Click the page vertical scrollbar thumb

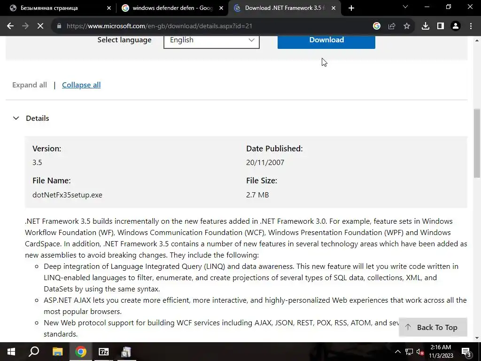[477, 143]
